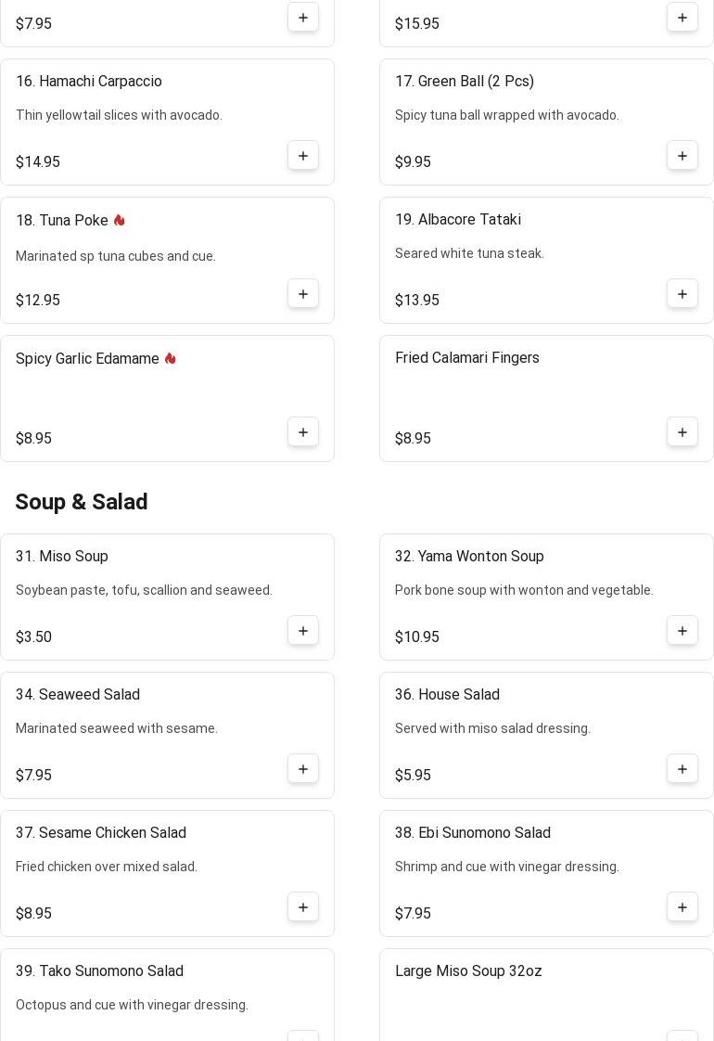The image size is (714, 1041).
Task: Select the Soup & Salad section heading
Action: coord(82,502)
